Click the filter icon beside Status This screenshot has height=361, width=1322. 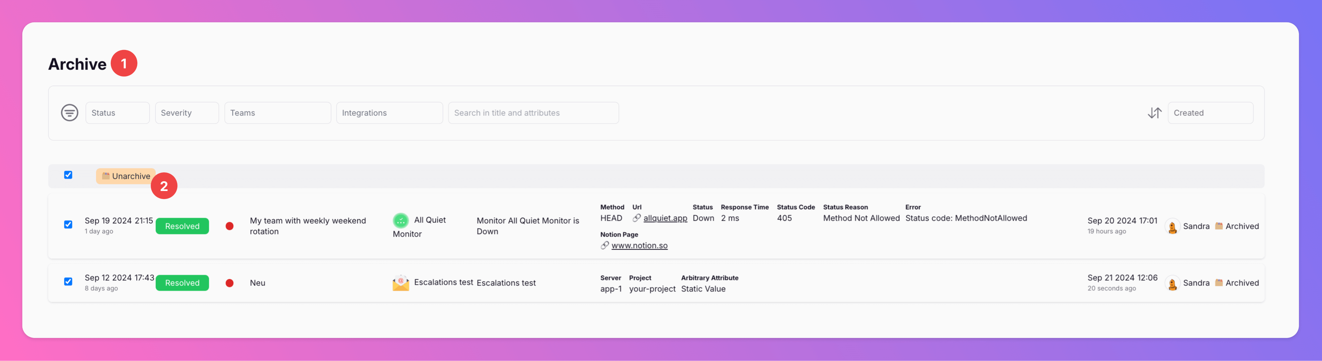click(x=70, y=113)
